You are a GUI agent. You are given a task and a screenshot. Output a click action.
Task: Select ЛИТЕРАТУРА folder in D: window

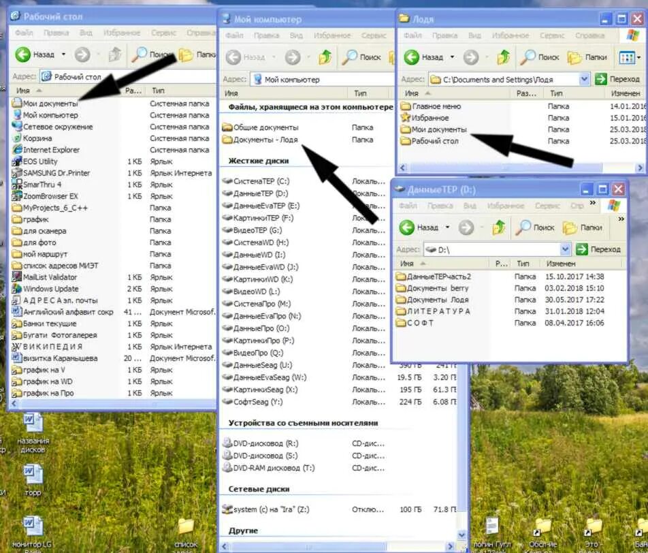tap(434, 311)
